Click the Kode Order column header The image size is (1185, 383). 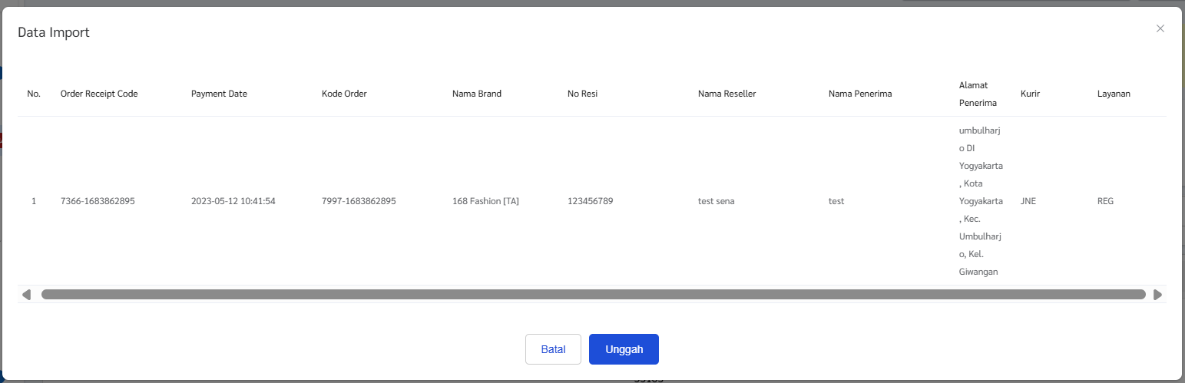click(x=344, y=94)
